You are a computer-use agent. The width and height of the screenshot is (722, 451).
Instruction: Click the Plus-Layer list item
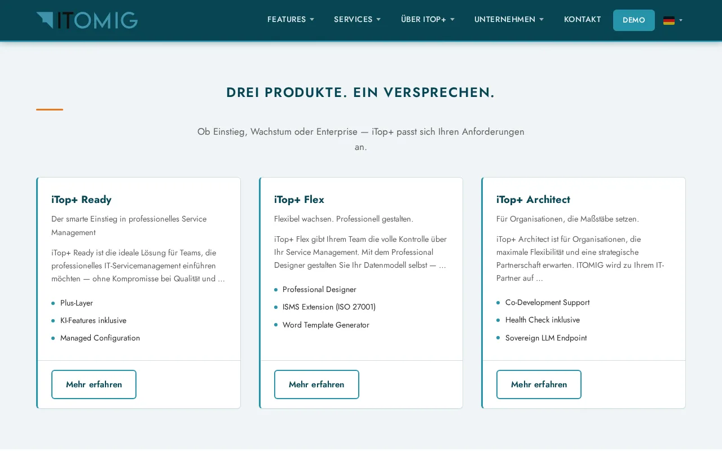click(77, 303)
